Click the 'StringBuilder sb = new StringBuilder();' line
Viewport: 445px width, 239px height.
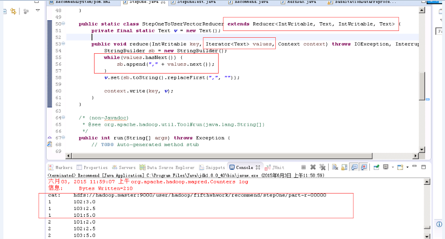click(165, 51)
